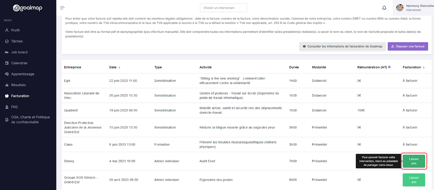
Task: Open the notifications bell
Action: pyautogui.click(x=384, y=8)
